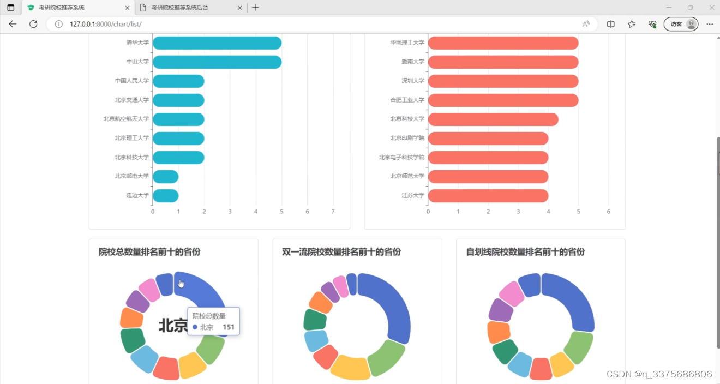Go back to the previous page
Viewport: 720px width, 384px height.
point(13,24)
